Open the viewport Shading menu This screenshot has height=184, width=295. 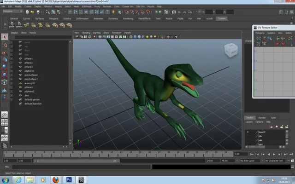pyautogui.click(x=86, y=33)
